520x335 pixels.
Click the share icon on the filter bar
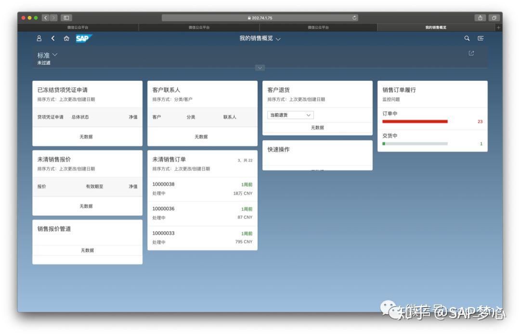(470, 53)
